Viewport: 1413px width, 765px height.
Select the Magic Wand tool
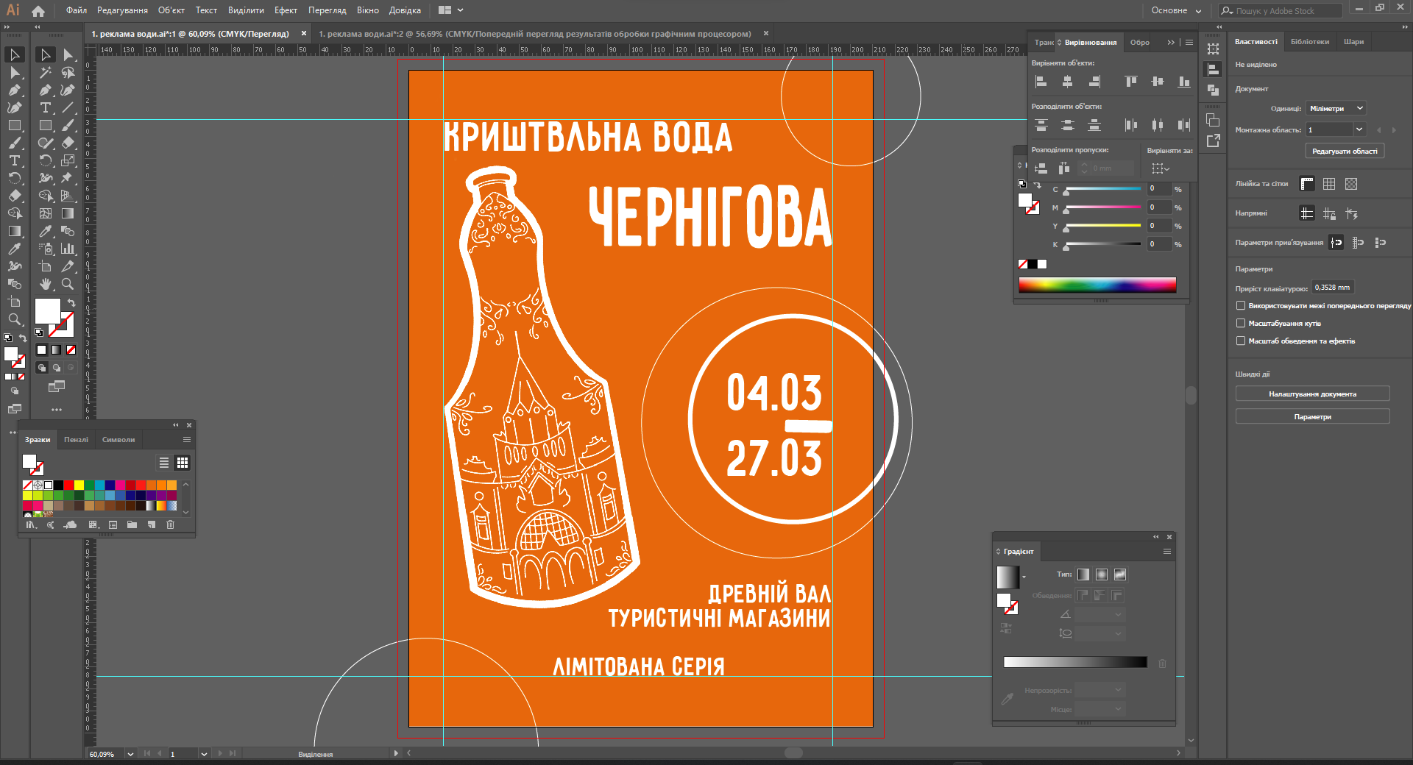[45, 73]
